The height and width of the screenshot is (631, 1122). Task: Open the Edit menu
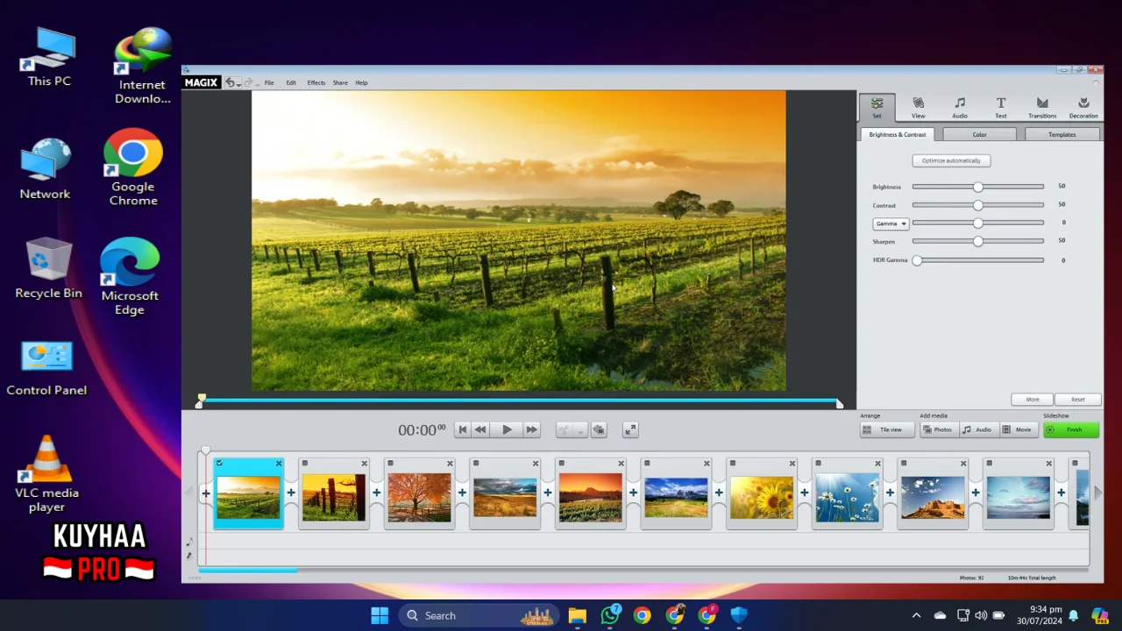pos(291,82)
